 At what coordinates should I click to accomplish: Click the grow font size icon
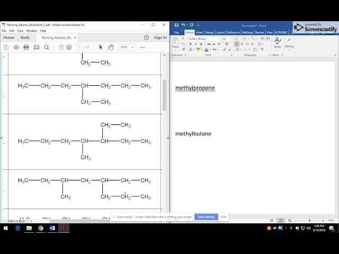pyautogui.click(x=225, y=49)
